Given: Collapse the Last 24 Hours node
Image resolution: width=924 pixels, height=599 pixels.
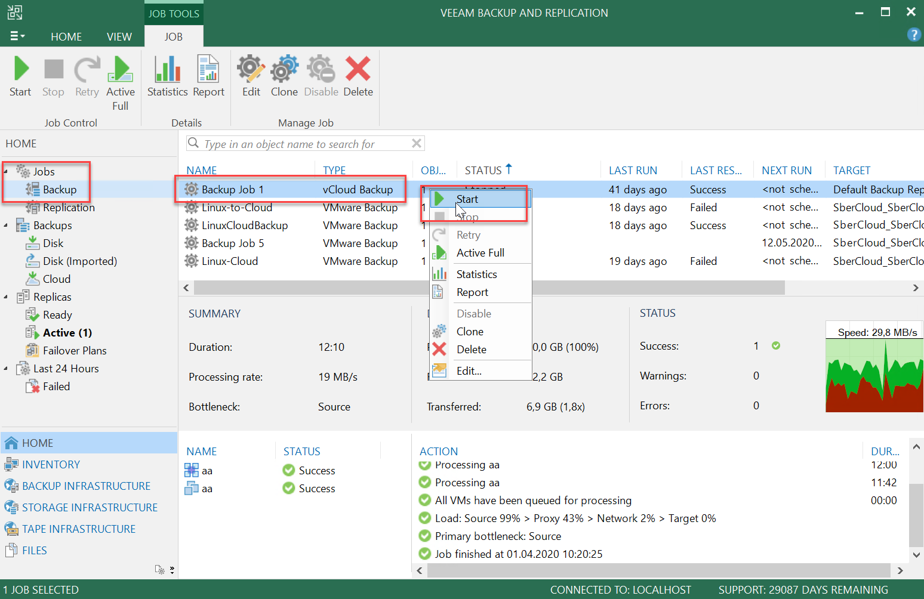Looking at the screenshot, I should (x=6, y=369).
